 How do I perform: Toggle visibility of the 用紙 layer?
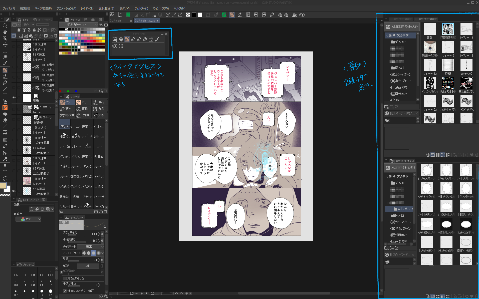coord(14,98)
